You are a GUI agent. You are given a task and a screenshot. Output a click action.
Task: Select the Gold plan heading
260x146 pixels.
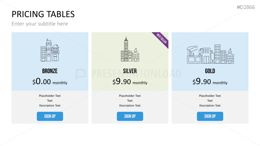[210, 71]
